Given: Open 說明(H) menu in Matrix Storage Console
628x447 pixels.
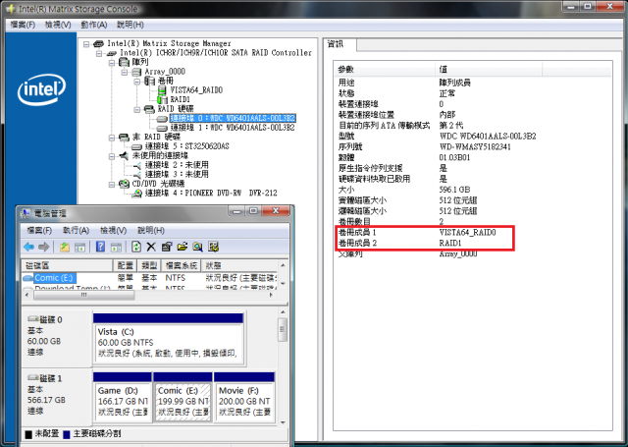Looking at the screenshot, I should [131, 25].
